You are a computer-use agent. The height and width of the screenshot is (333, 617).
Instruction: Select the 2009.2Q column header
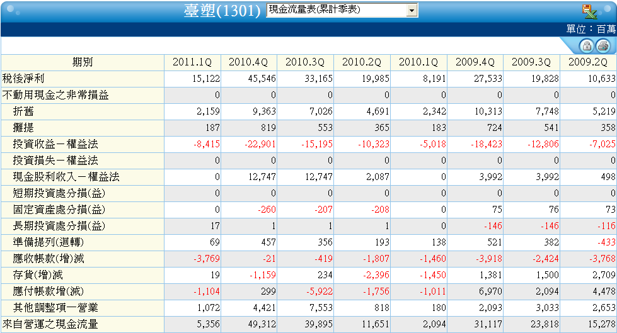pos(588,62)
